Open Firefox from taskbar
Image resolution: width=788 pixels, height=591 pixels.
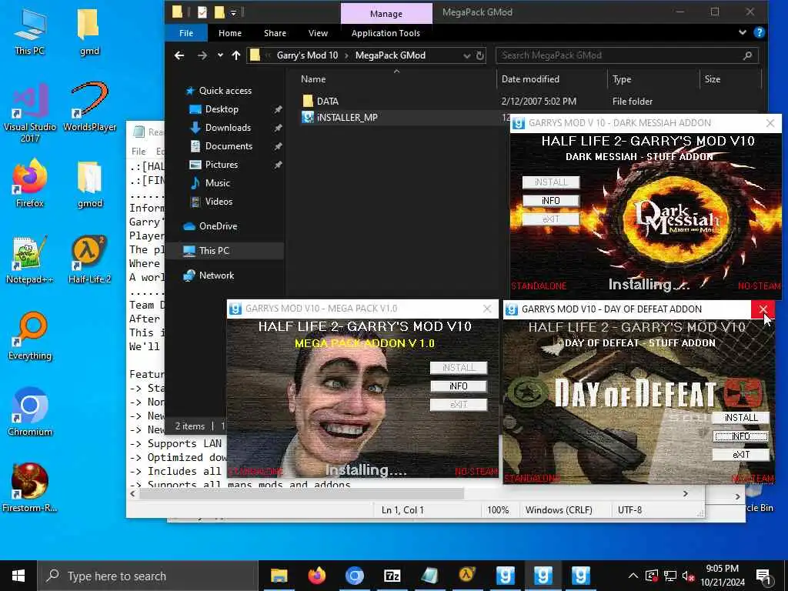click(x=316, y=576)
